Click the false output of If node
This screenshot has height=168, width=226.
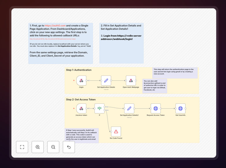(x=104, y=110)
